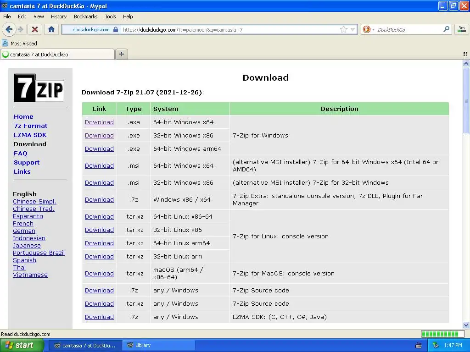The image size is (470, 352).
Task: Open the Most Visited bookmarks folder
Action: coord(19,44)
